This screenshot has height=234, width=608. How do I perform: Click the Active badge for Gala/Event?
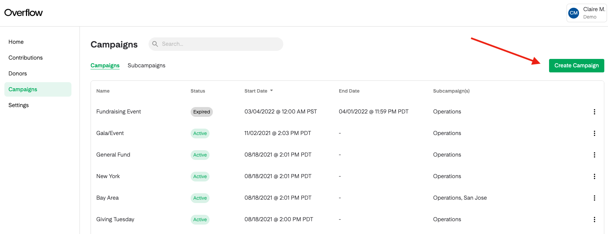200,133
